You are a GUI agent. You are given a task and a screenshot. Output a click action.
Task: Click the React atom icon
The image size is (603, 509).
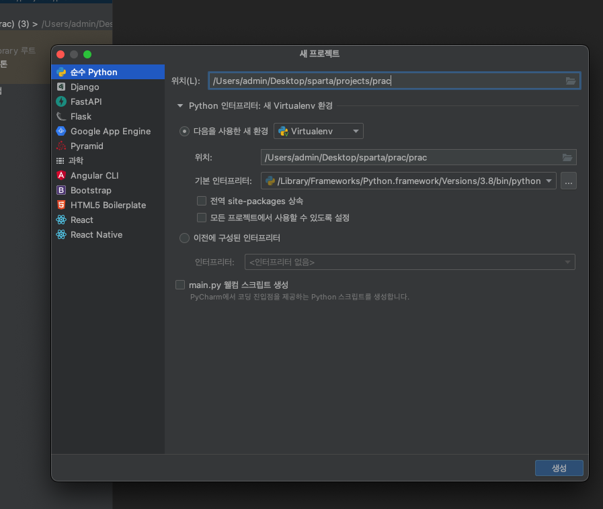click(x=61, y=220)
